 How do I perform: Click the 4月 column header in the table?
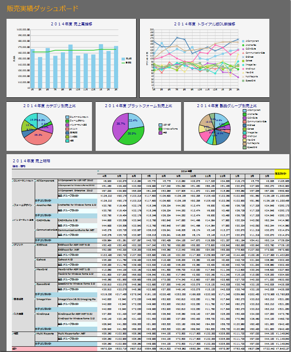coord(105,176)
